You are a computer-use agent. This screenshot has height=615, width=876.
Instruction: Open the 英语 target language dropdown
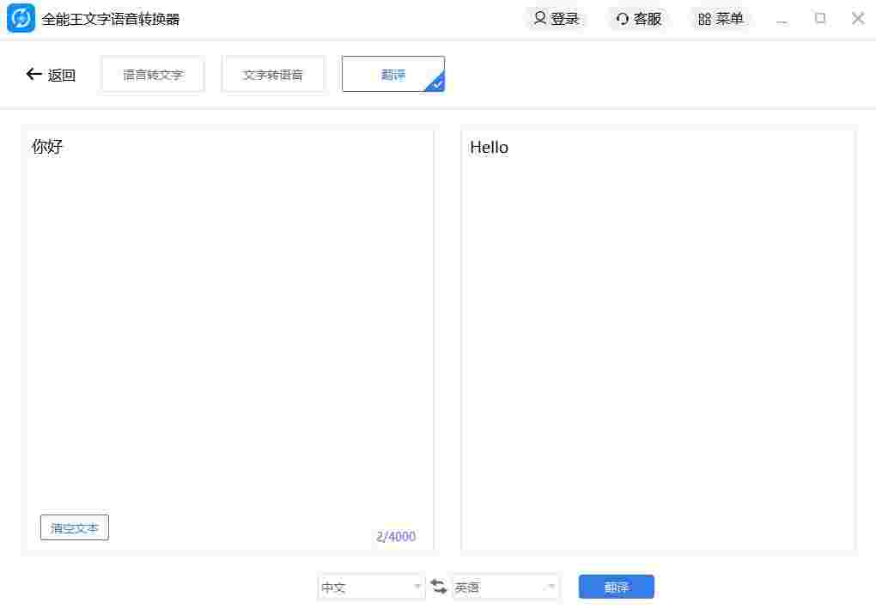(505, 586)
